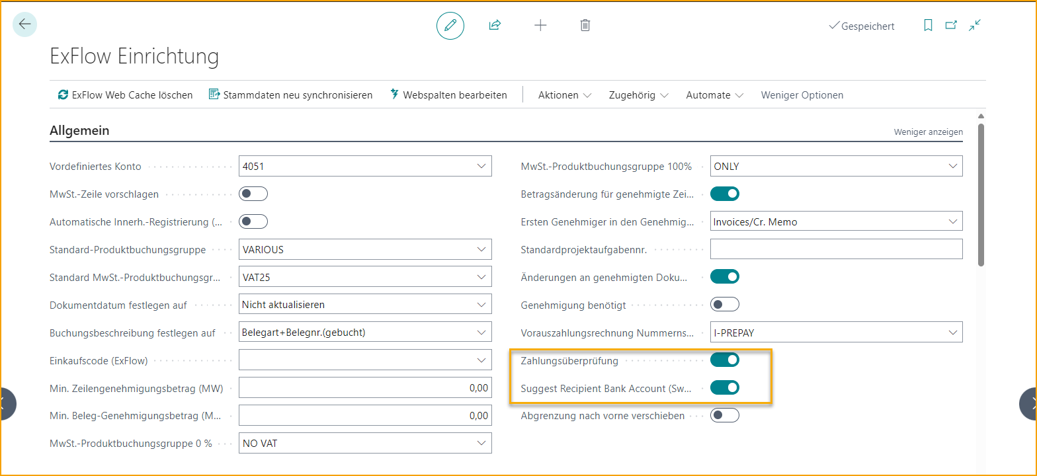This screenshot has width=1037, height=476.
Task: Click the right side navigation arrow
Action: tap(1030, 403)
